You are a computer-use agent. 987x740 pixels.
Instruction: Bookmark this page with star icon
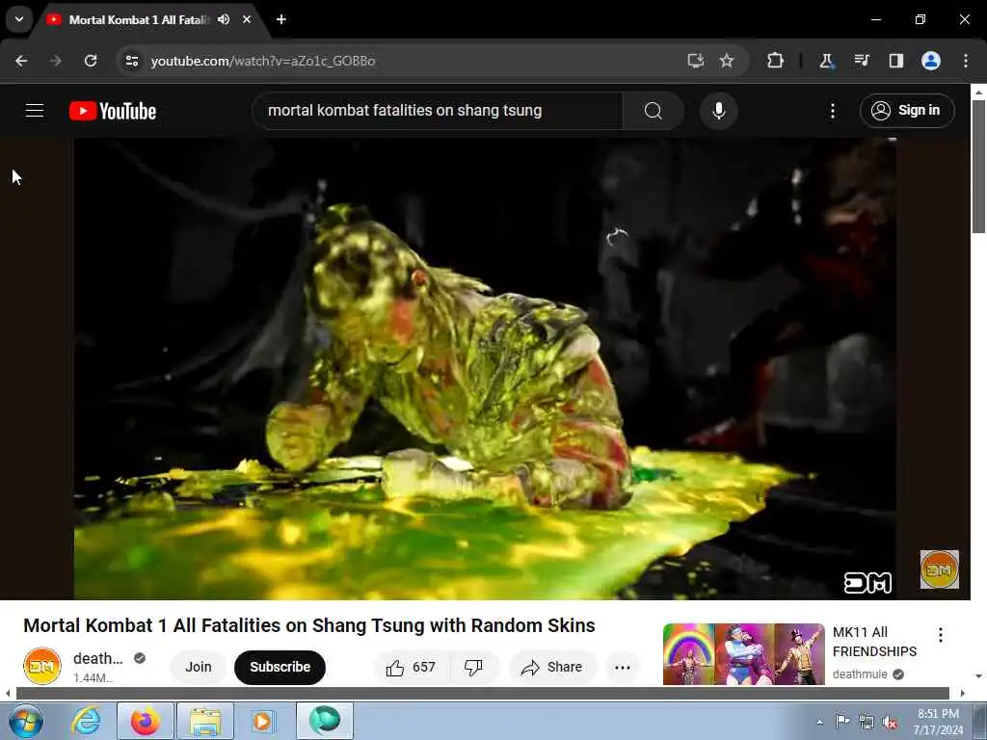click(x=727, y=61)
